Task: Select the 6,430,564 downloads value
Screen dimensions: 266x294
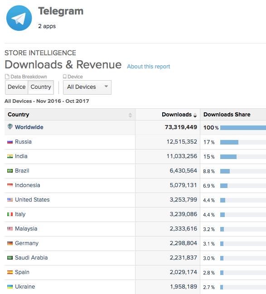Action: [183, 171]
